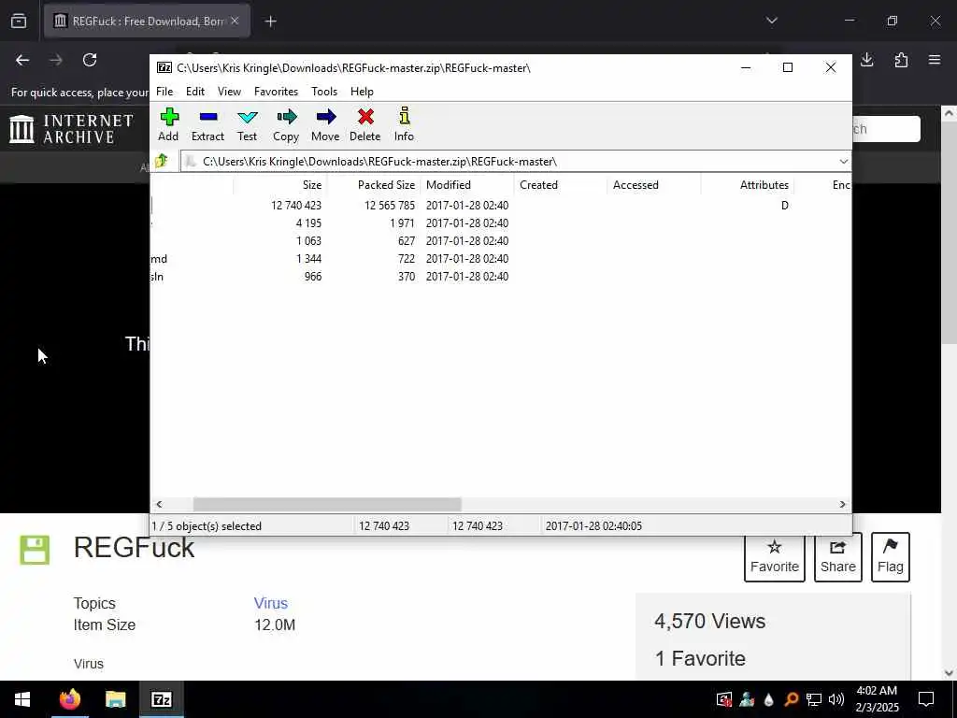The height and width of the screenshot is (718, 957).
Task: Go up one folder level in 7-Zip
Action: (162, 161)
